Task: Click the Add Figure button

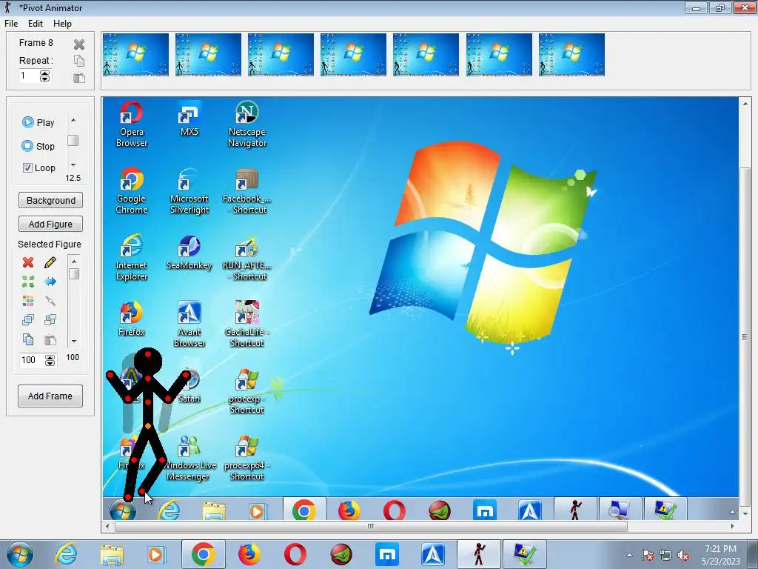Action: (51, 224)
